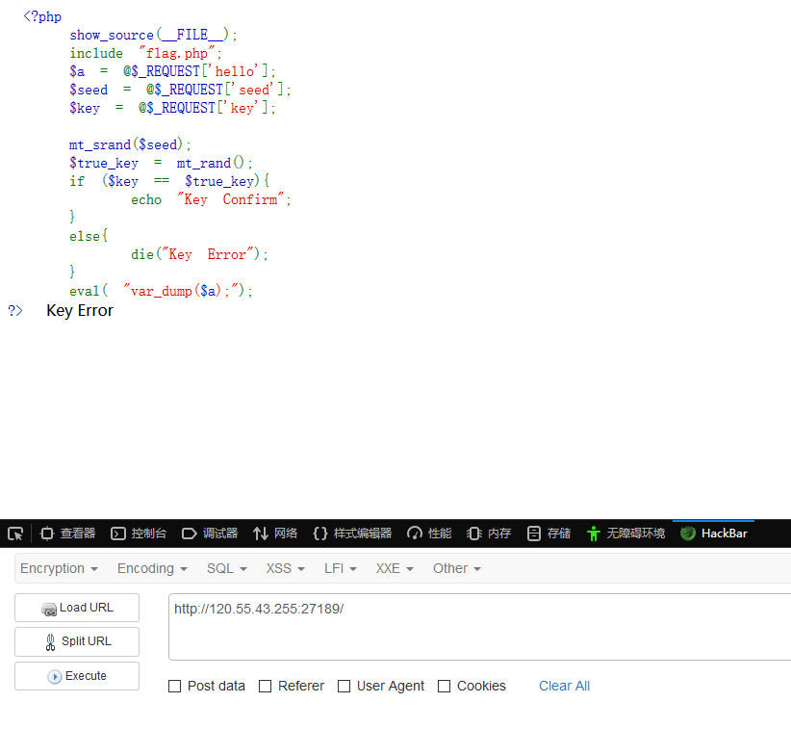Open the SQL dropdown menu
Screen dimensions: 791x729
tap(227, 568)
